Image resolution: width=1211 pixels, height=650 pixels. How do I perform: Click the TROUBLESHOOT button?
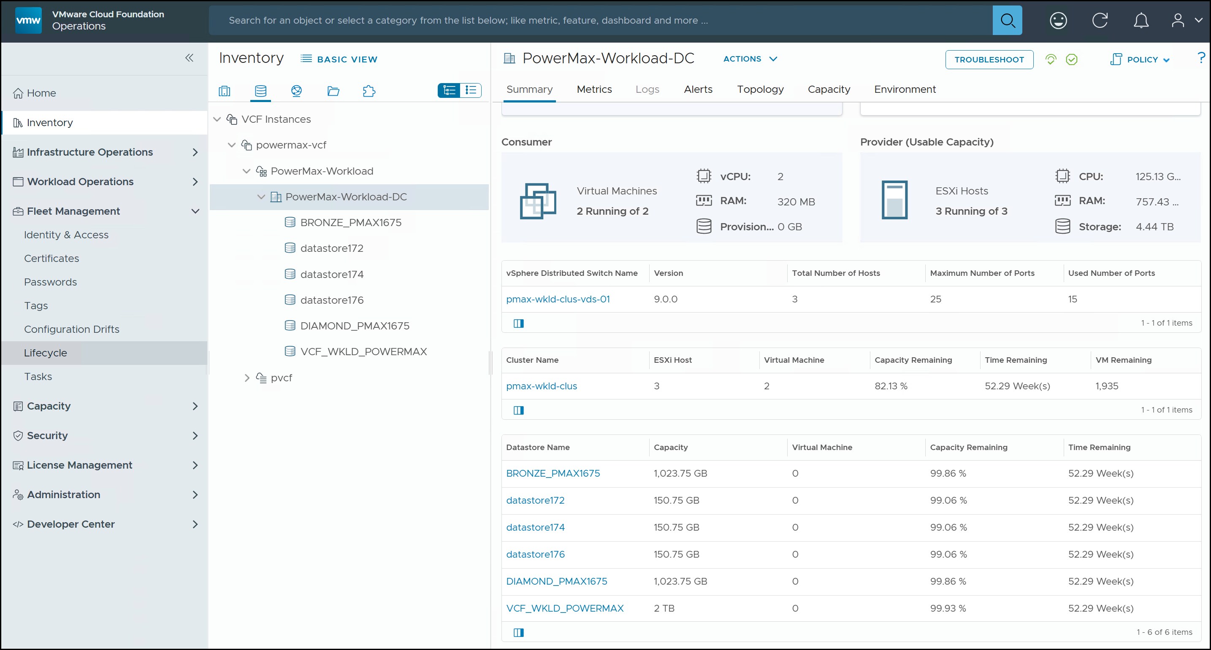click(x=989, y=59)
